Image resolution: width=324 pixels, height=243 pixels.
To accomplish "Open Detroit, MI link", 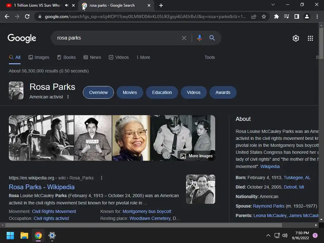I will [294, 187].
